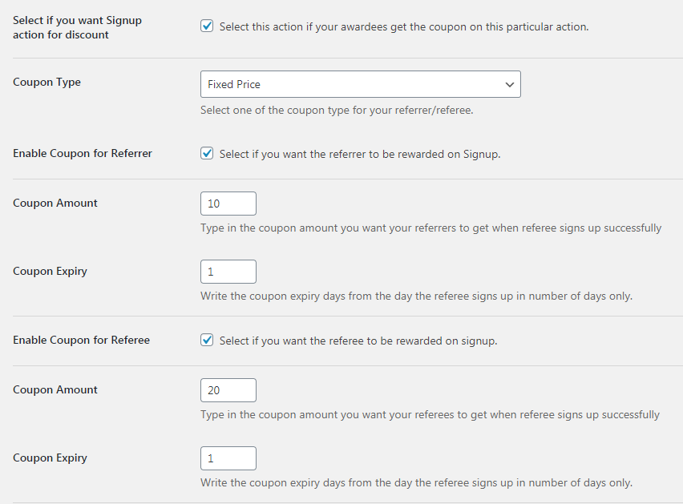This screenshot has height=504, width=683.
Task: Click the Fixed Price selection box
Action: (360, 84)
